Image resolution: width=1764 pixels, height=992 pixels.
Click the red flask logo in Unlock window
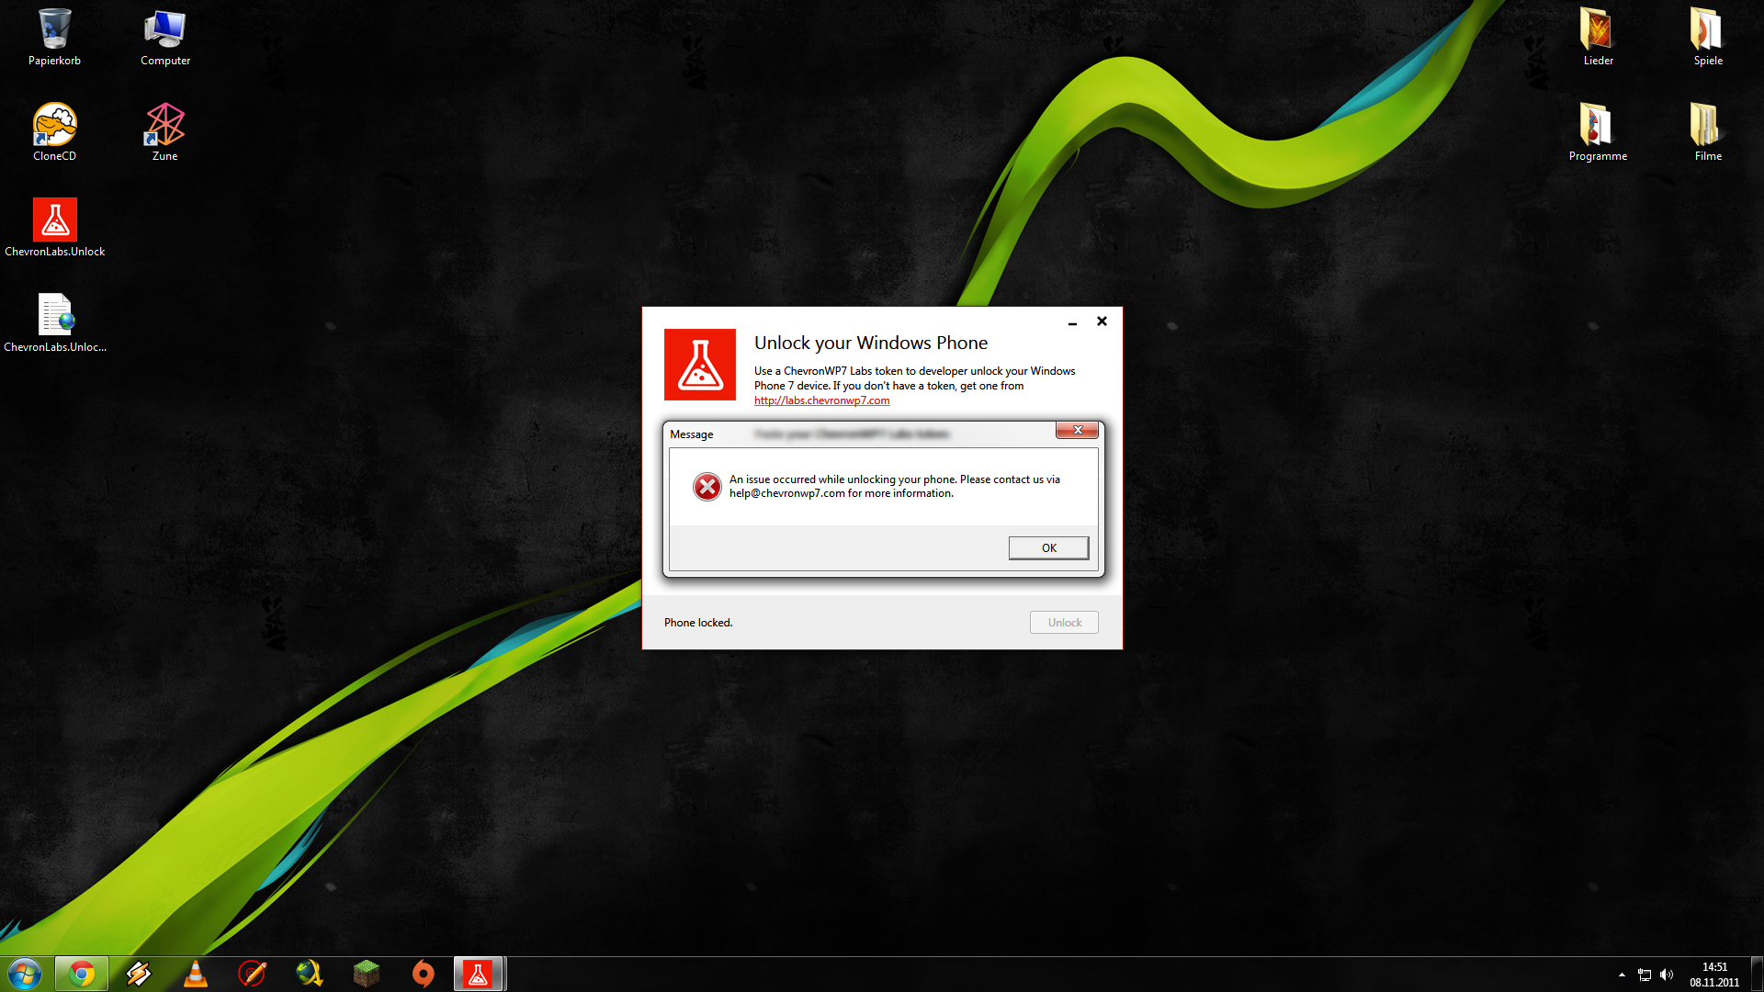coord(700,365)
